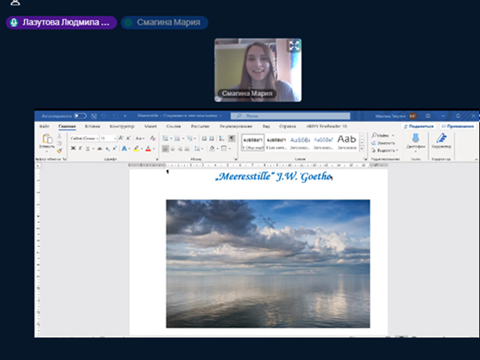Toggle the show paragraph marks ¶ icon
The width and height of the screenshot is (480, 360).
tap(232, 139)
